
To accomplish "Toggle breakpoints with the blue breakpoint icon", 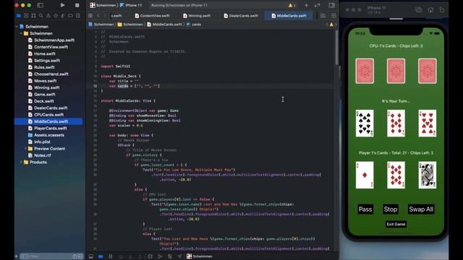I will pyautogui.click(x=101, y=256).
